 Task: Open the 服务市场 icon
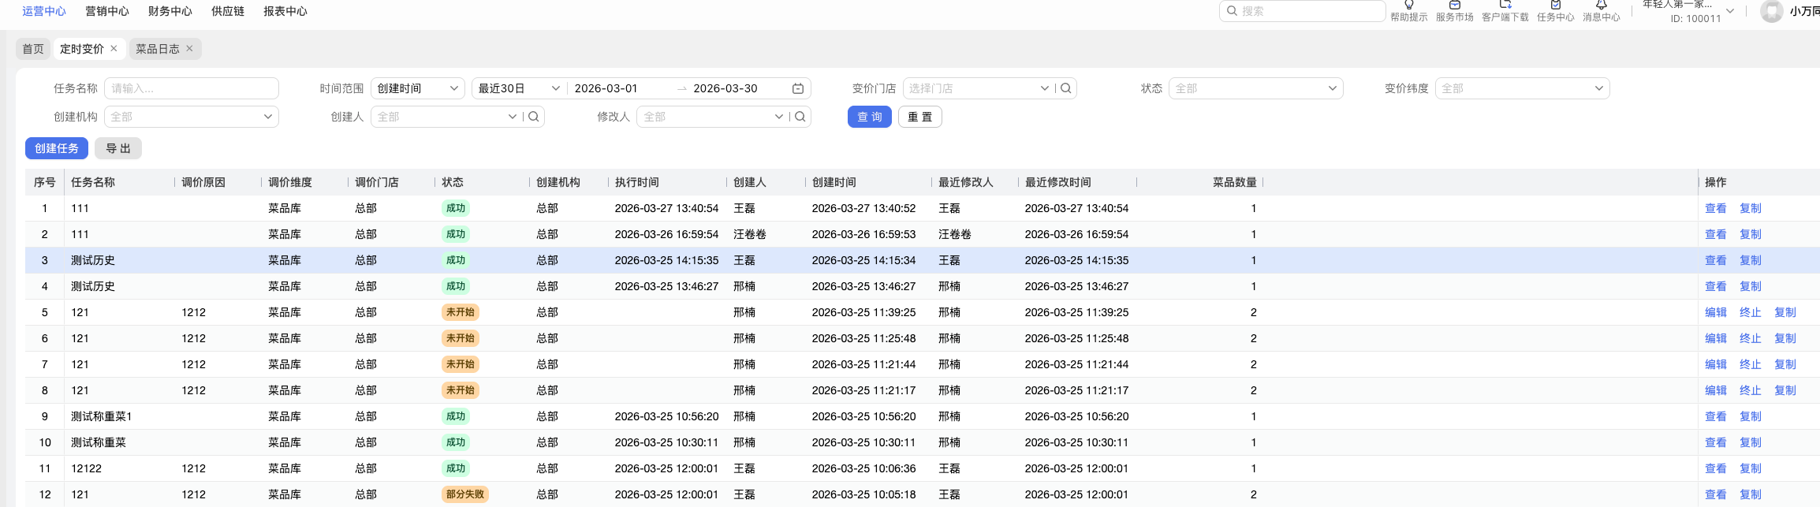1454,6
